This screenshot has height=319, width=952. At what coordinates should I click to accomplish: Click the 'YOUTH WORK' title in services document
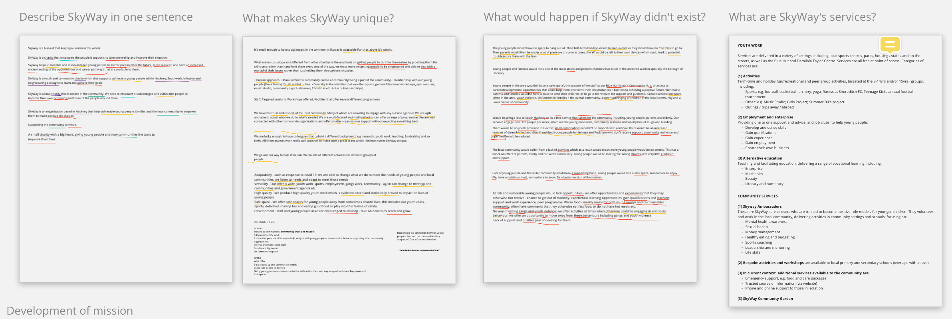(x=750, y=45)
